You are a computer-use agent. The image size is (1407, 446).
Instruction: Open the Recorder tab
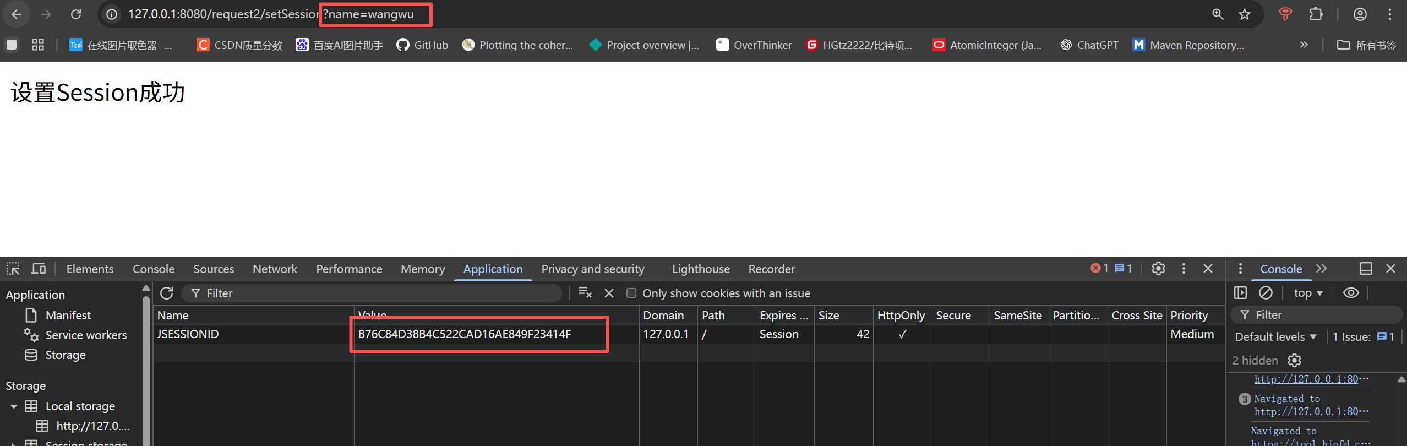click(772, 269)
